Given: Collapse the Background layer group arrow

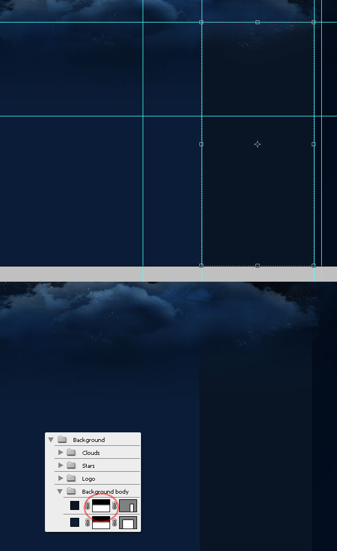Looking at the screenshot, I should click(51, 440).
